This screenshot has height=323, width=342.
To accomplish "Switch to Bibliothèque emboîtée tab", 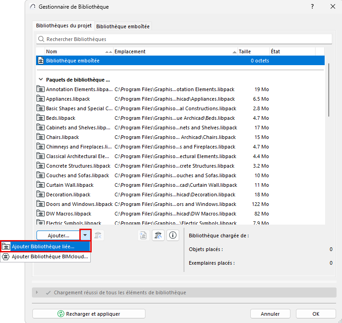I will click(x=123, y=26).
